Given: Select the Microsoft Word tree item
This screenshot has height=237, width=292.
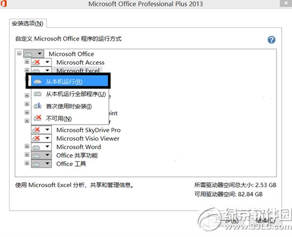Looking at the screenshot, I should pyautogui.click(x=78, y=147).
